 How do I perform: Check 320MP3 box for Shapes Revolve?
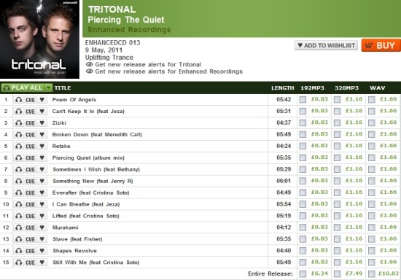pos(338,251)
